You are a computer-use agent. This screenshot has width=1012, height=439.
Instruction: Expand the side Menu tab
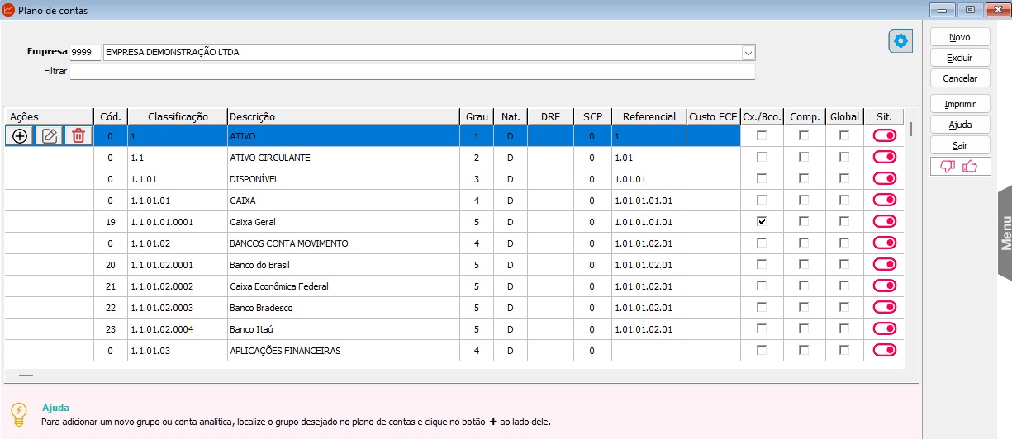point(1005,233)
